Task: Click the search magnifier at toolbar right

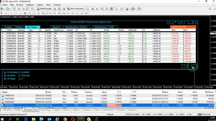Action: pos(210,9)
